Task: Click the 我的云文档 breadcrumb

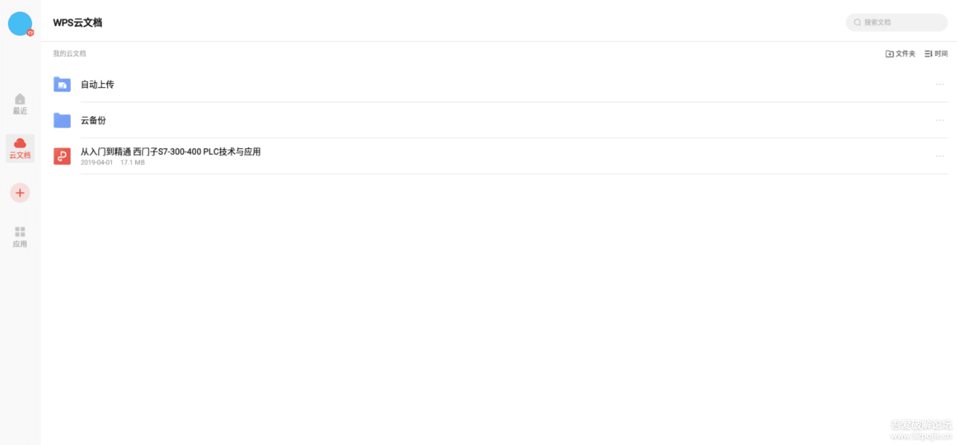Action: (69, 54)
